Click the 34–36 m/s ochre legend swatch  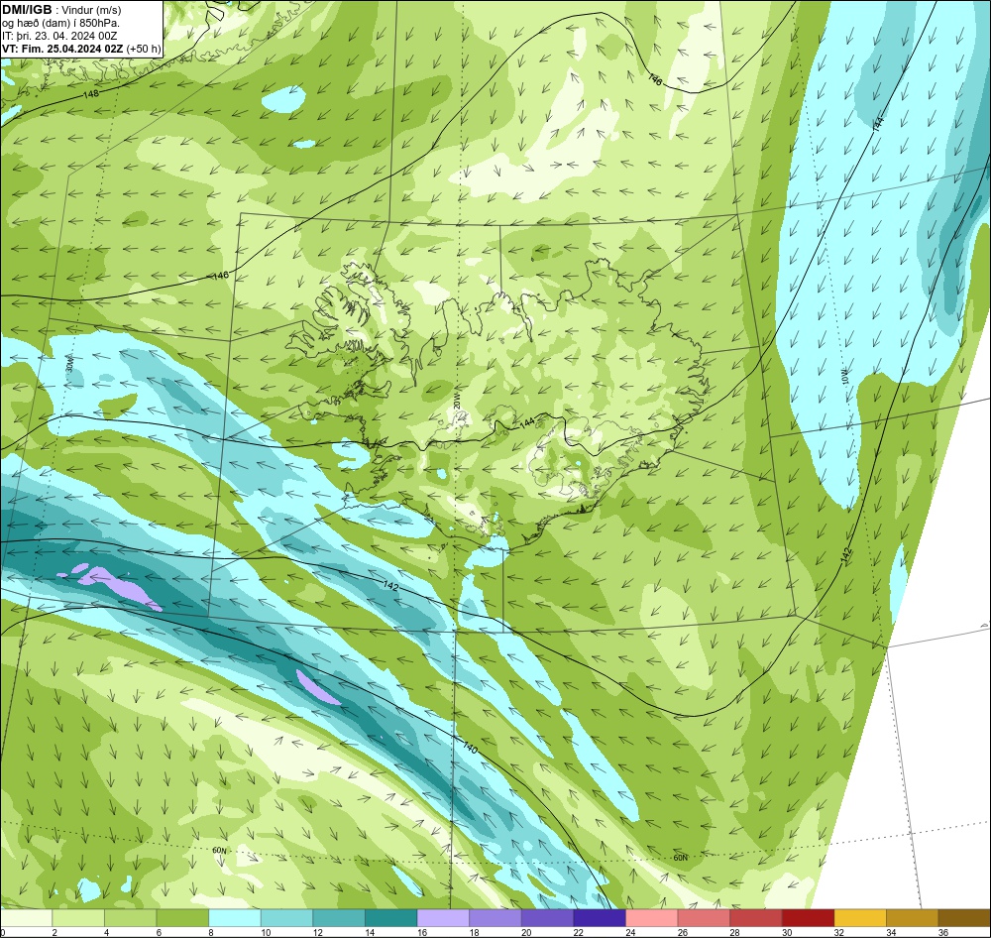(x=913, y=918)
